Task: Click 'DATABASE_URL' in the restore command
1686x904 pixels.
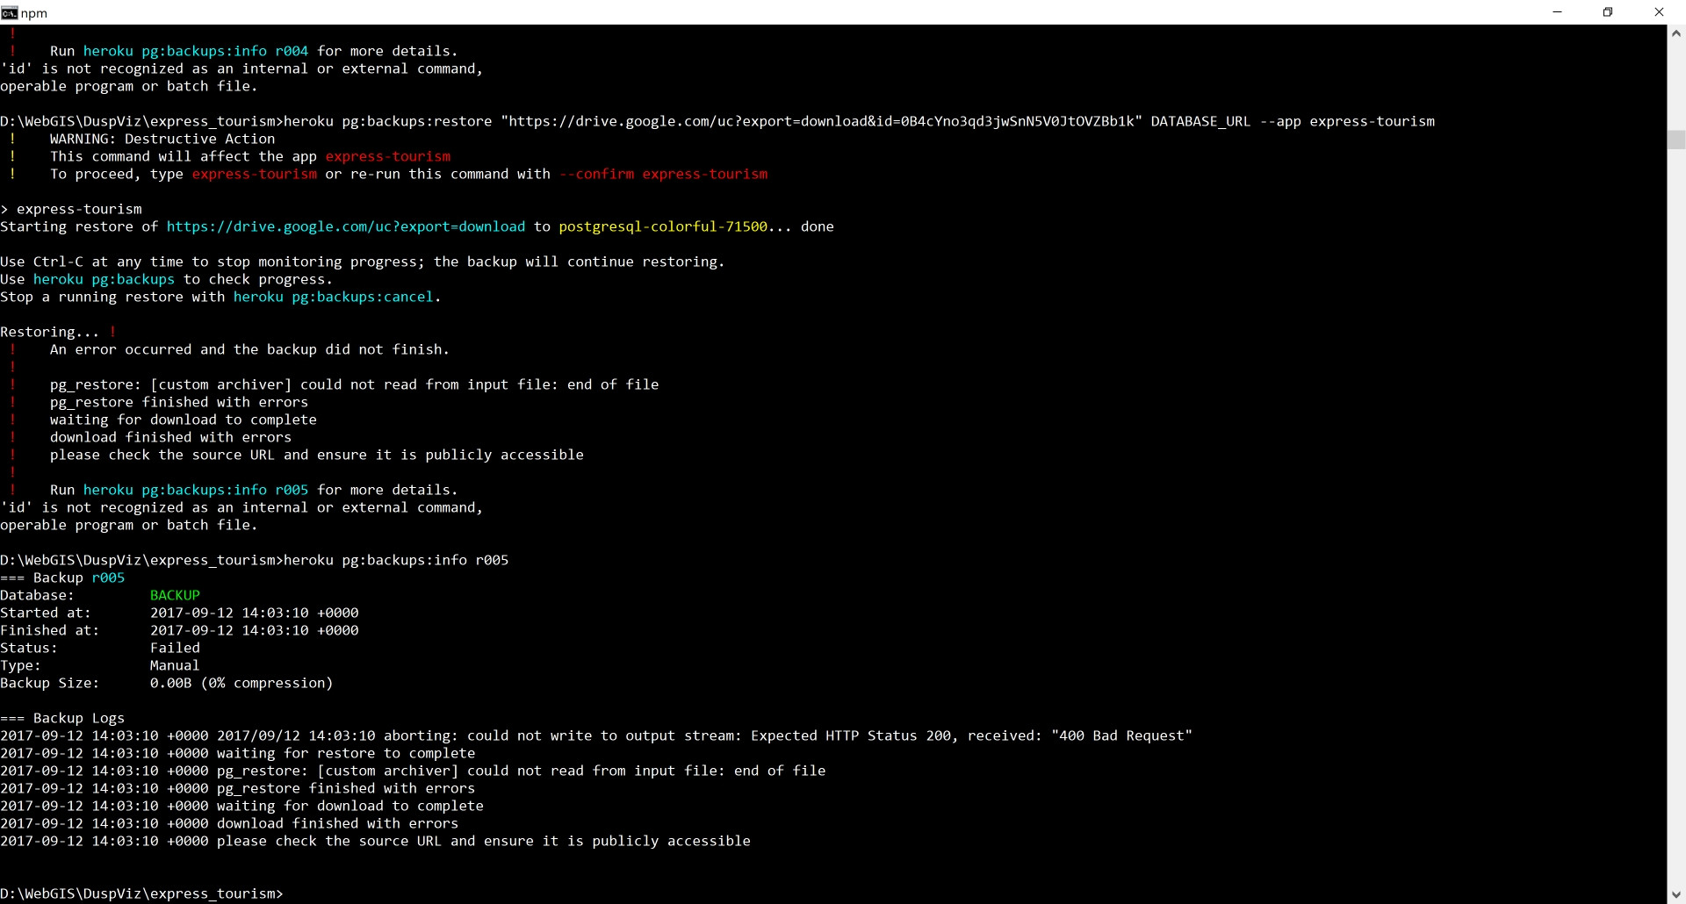Action: pyautogui.click(x=1200, y=121)
